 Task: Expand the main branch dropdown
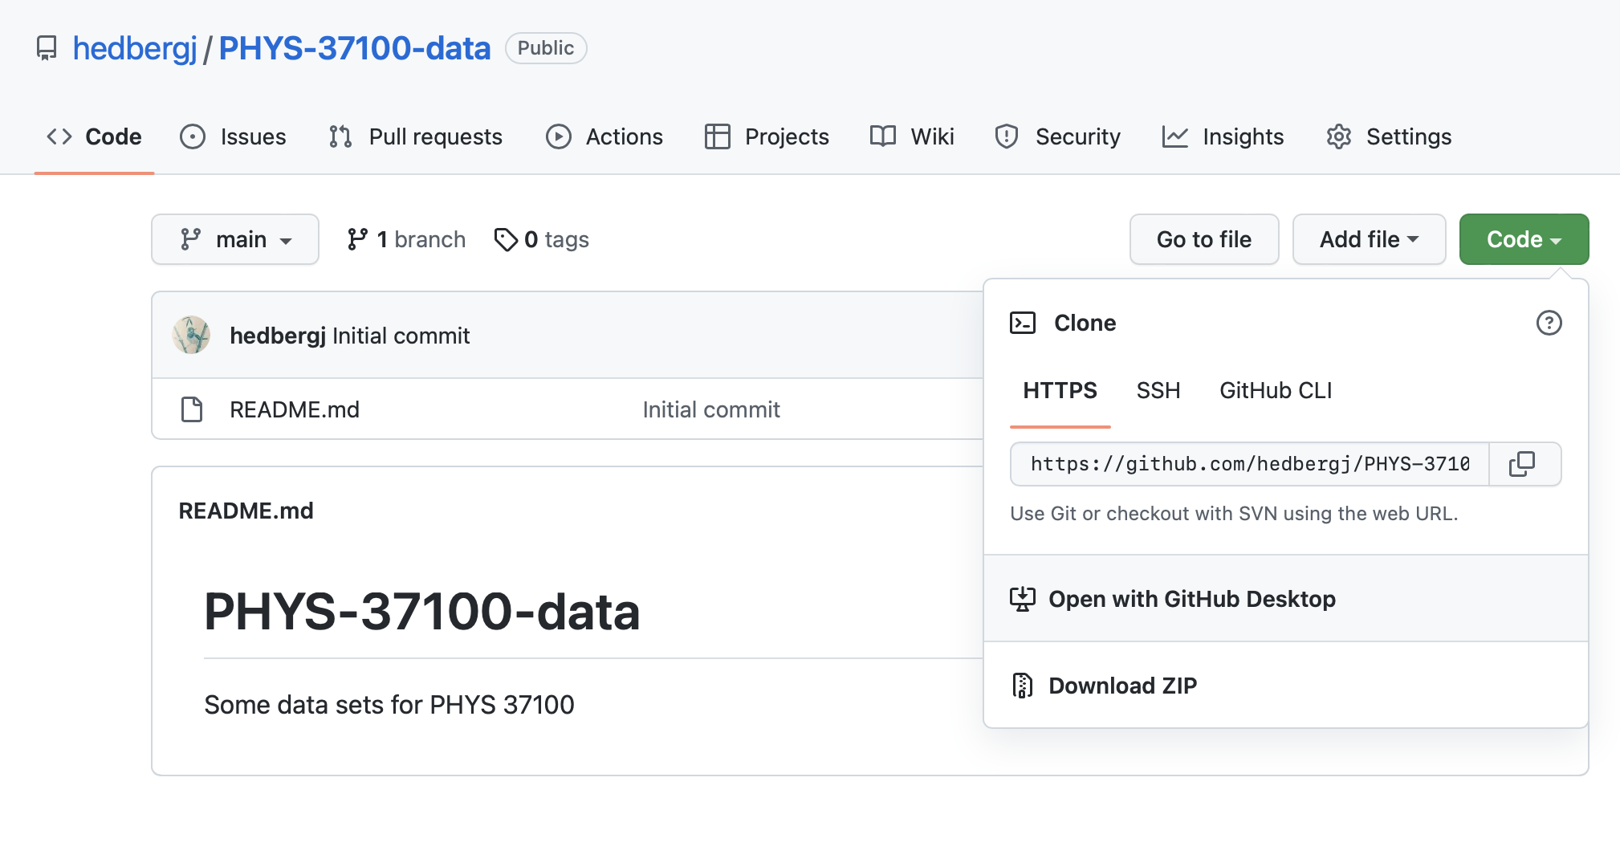tap(235, 239)
